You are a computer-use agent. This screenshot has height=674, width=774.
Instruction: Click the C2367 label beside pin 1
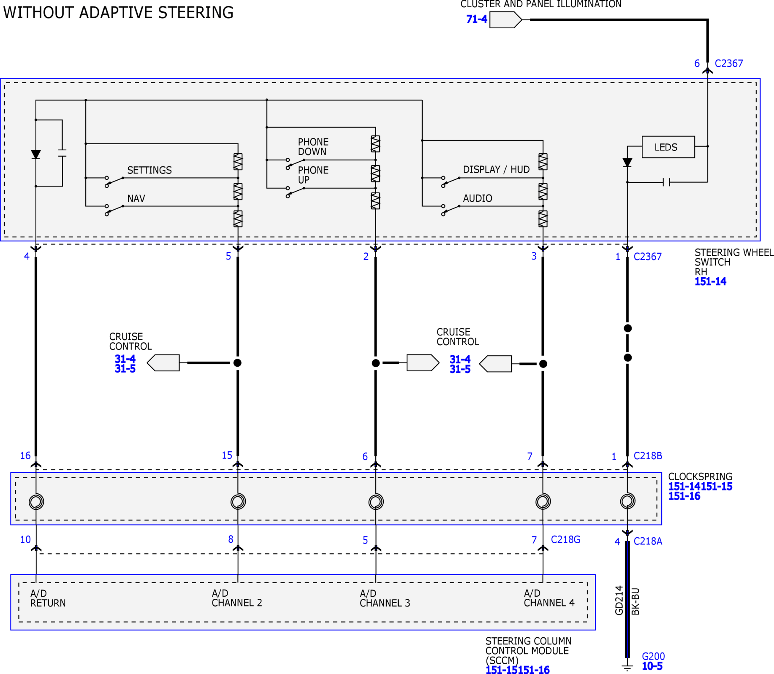(x=648, y=257)
